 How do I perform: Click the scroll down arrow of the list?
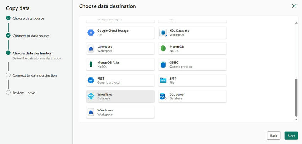point(296,120)
